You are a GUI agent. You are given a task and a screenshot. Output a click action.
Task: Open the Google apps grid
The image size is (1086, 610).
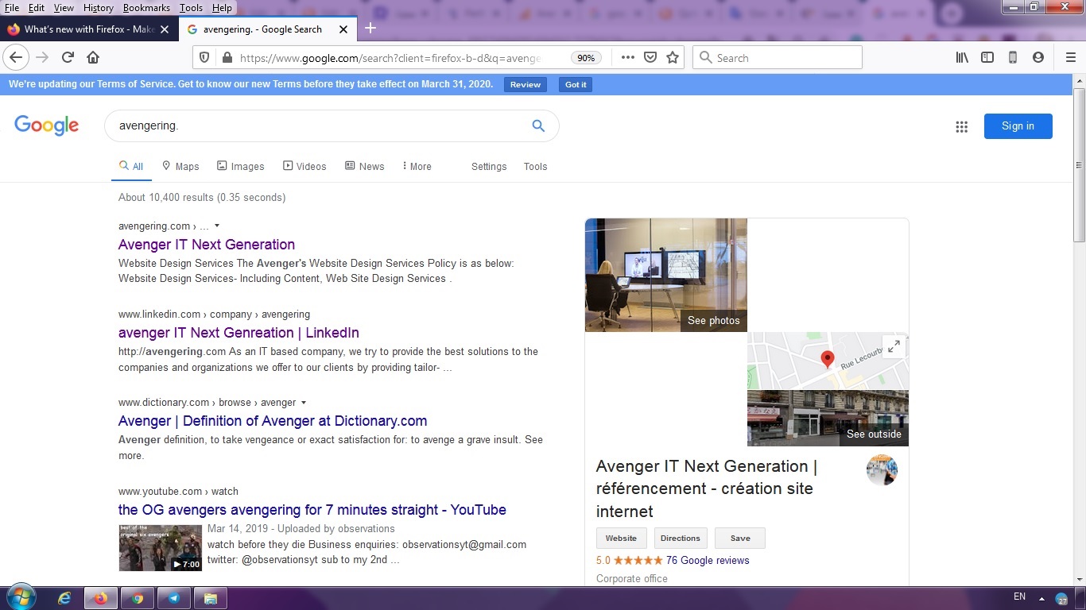[x=961, y=126]
